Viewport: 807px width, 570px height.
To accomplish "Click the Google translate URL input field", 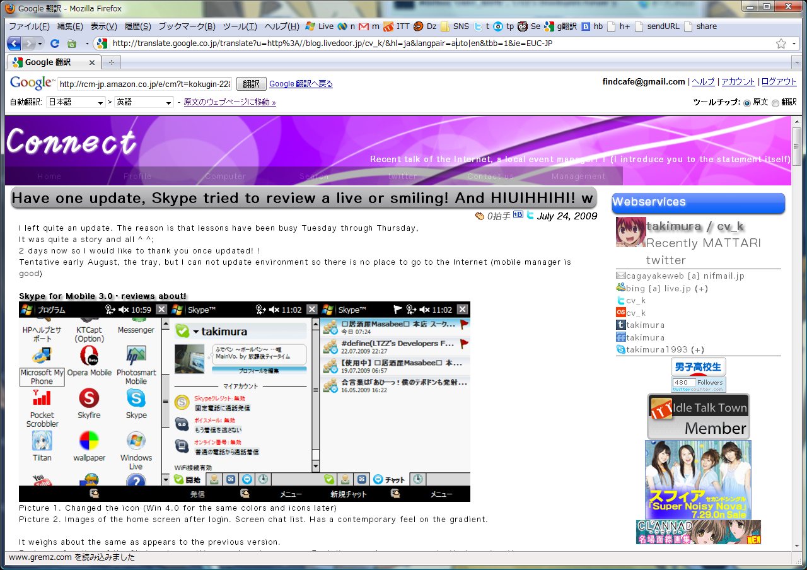I will [145, 84].
